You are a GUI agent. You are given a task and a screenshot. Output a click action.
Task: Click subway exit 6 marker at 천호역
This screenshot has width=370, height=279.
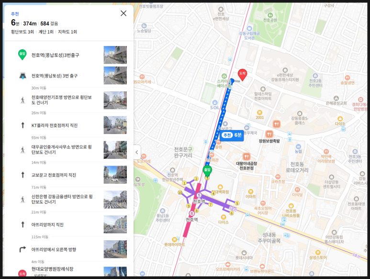tap(232, 213)
